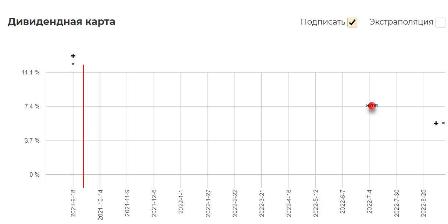The image size is (448, 224).
Task: Click the minus icon above the vertical axis
Action: 73,64
